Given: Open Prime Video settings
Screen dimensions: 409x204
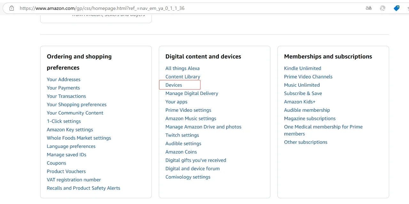Looking at the screenshot, I should pos(188,110).
